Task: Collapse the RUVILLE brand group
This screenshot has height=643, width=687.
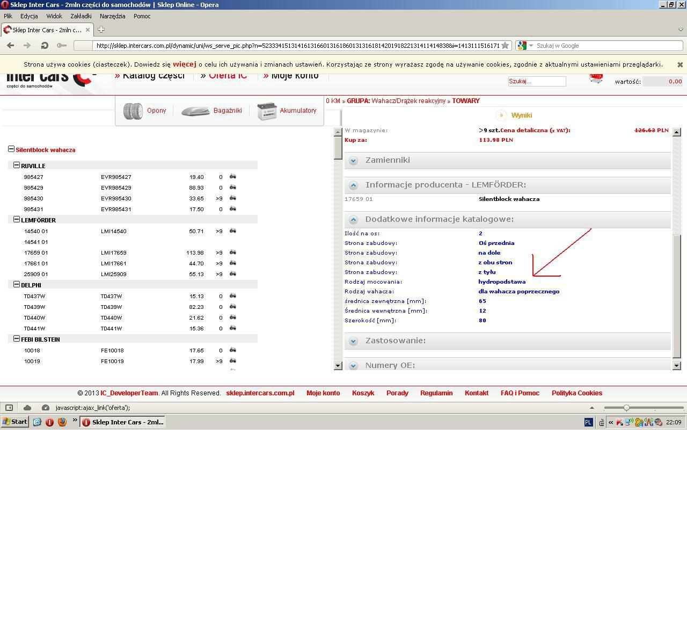Action: [x=17, y=165]
